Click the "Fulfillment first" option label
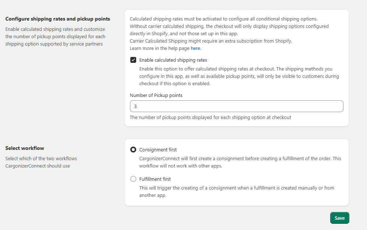The height and width of the screenshot is (230, 367). click(155, 179)
